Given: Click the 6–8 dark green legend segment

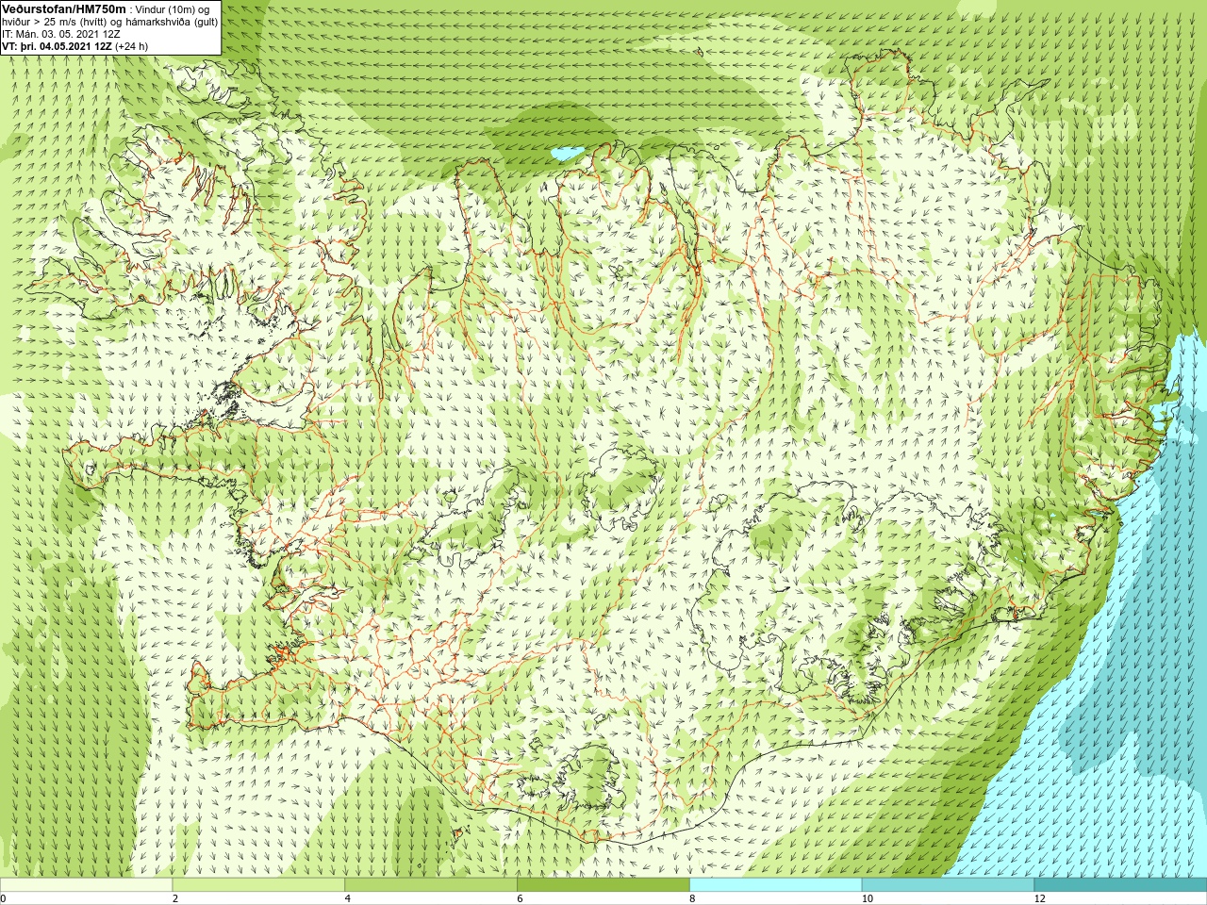Looking at the screenshot, I should 603,885.
